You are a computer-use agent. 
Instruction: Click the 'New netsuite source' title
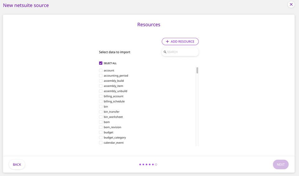point(26,5)
